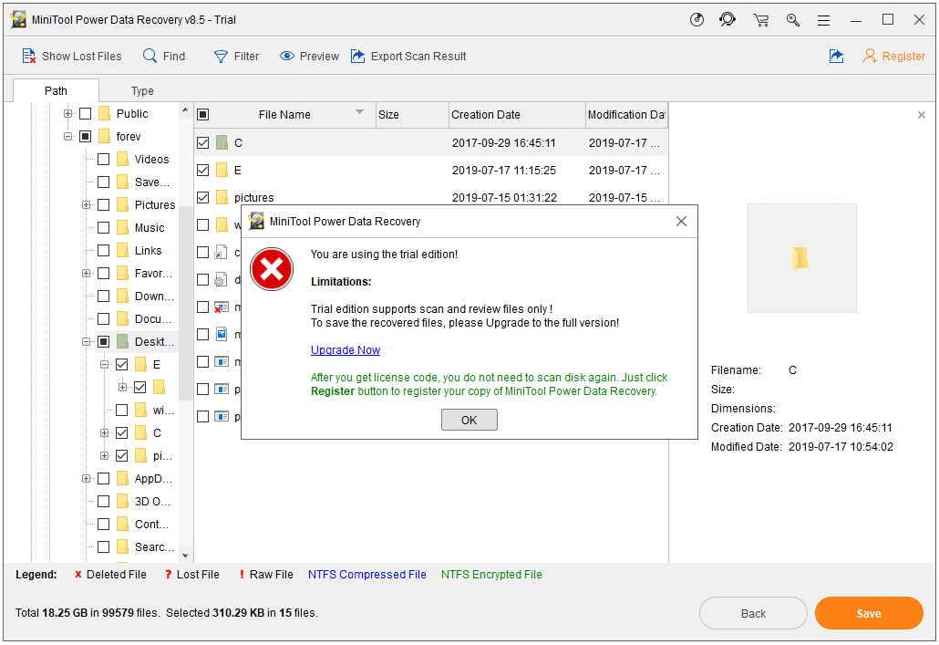This screenshot has width=939, height=645.
Task: Collapse the forev folder node
Action: pyautogui.click(x=67, y=136)
